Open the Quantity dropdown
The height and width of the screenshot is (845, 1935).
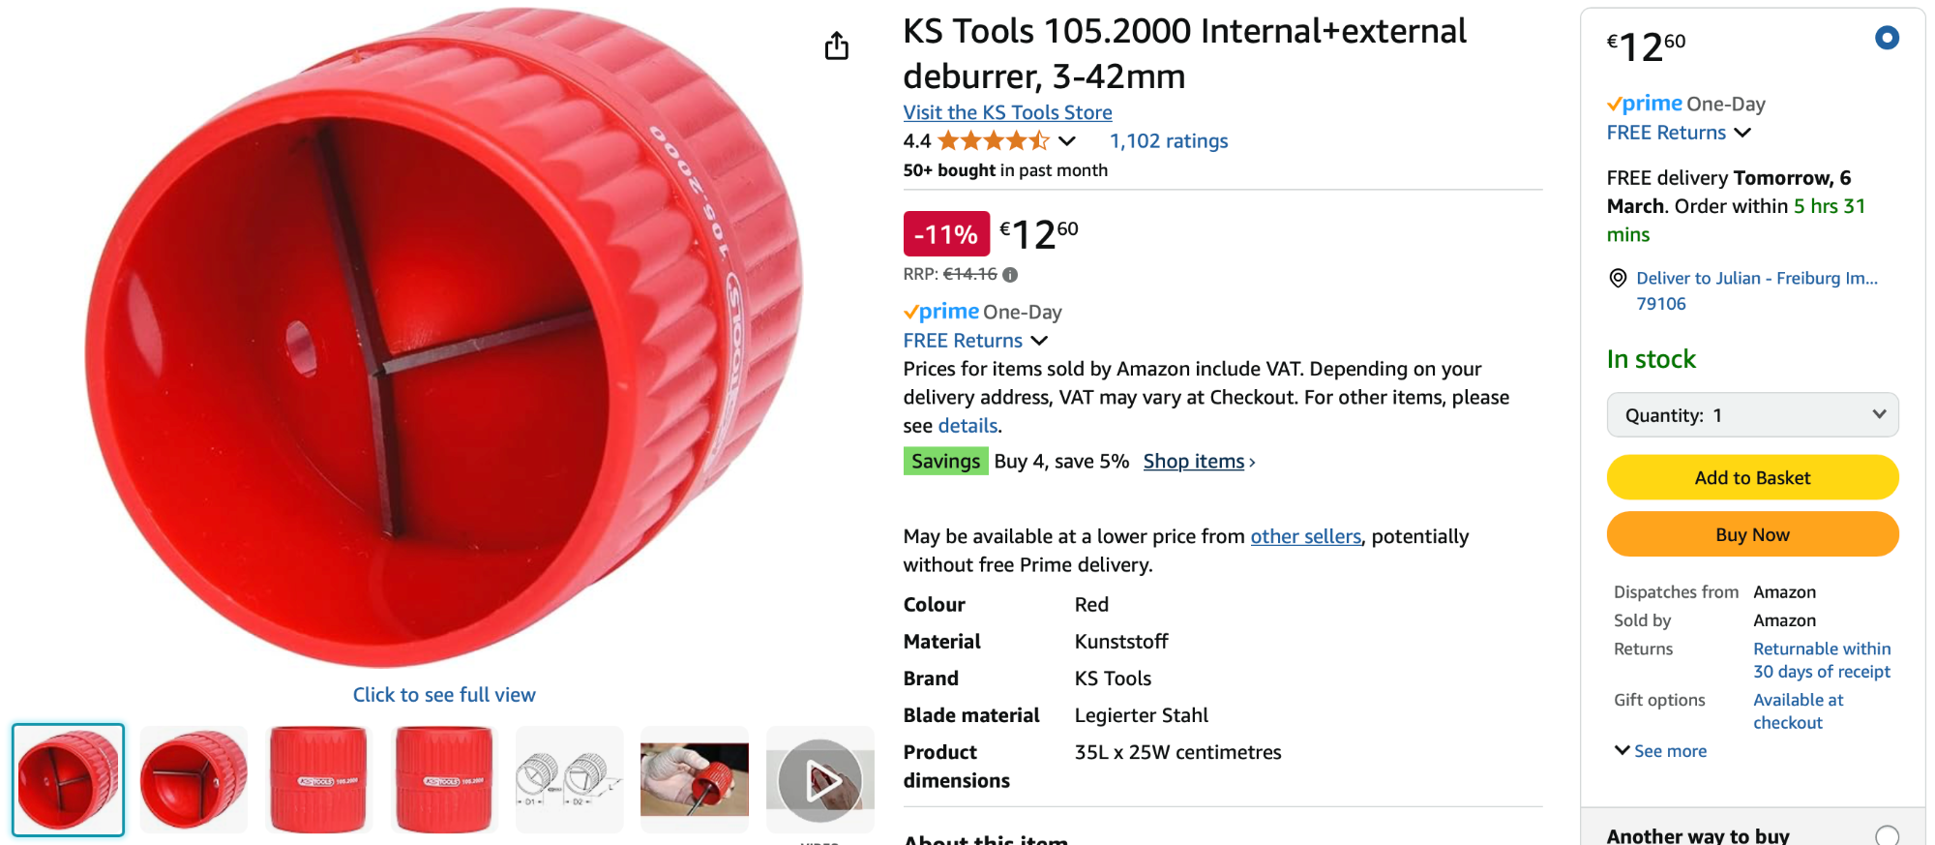1752,415
